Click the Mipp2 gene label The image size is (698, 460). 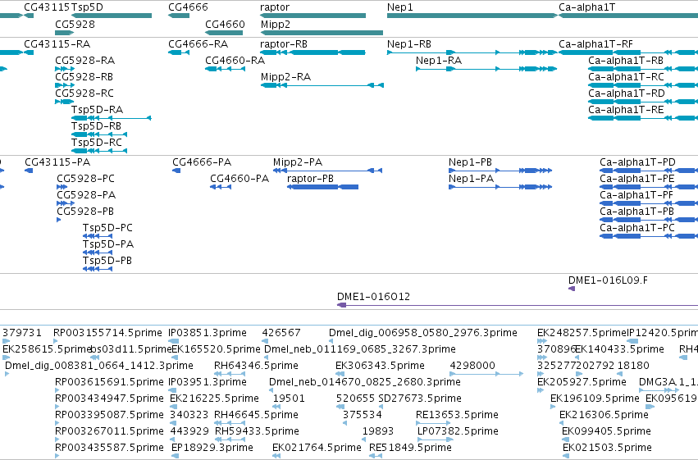[x=276, y=25]
